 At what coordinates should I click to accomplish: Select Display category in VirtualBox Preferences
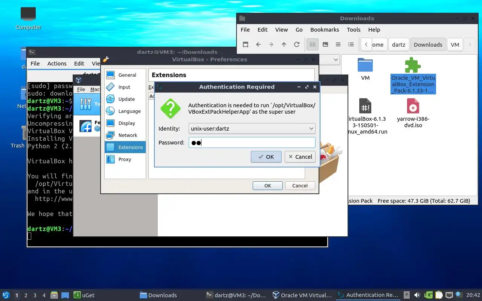[125, 123]
